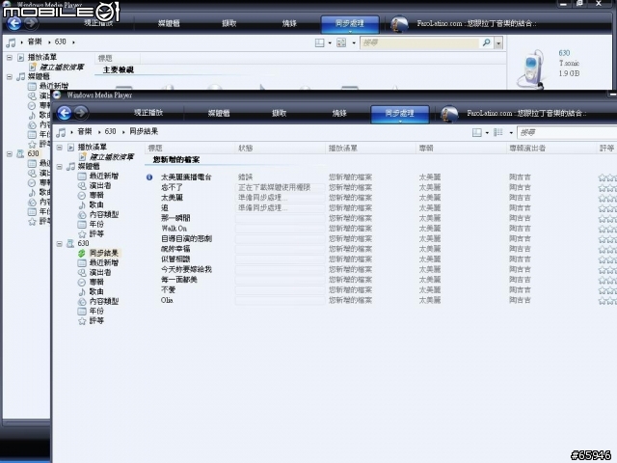Click rating stars for 忘不了 row
The image size is (617, 463).
point(607,188)
